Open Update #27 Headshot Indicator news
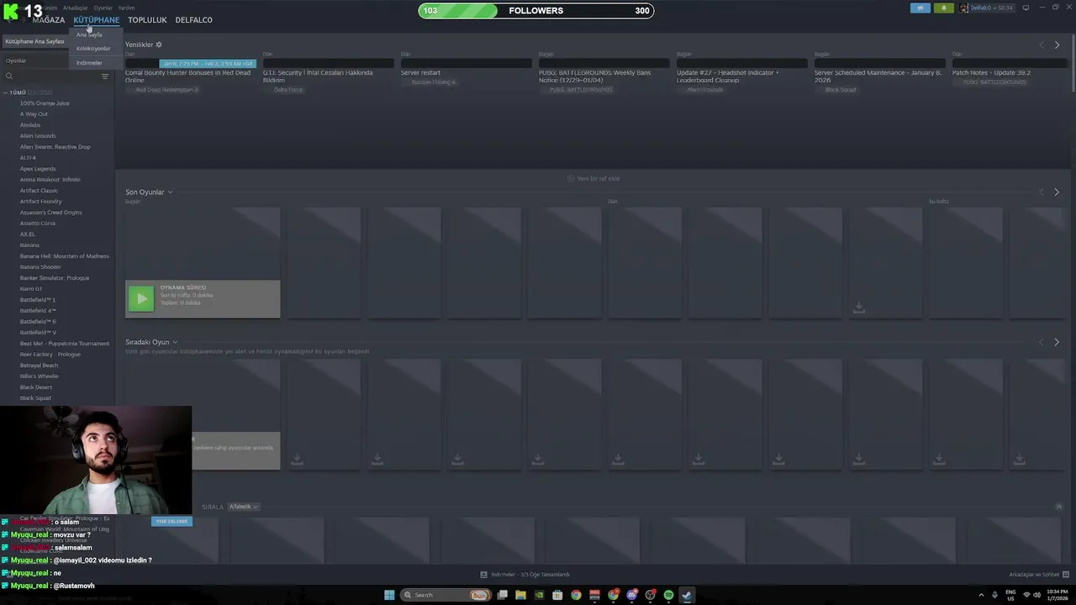The image size is (1076, 605). tap(728, 76)
